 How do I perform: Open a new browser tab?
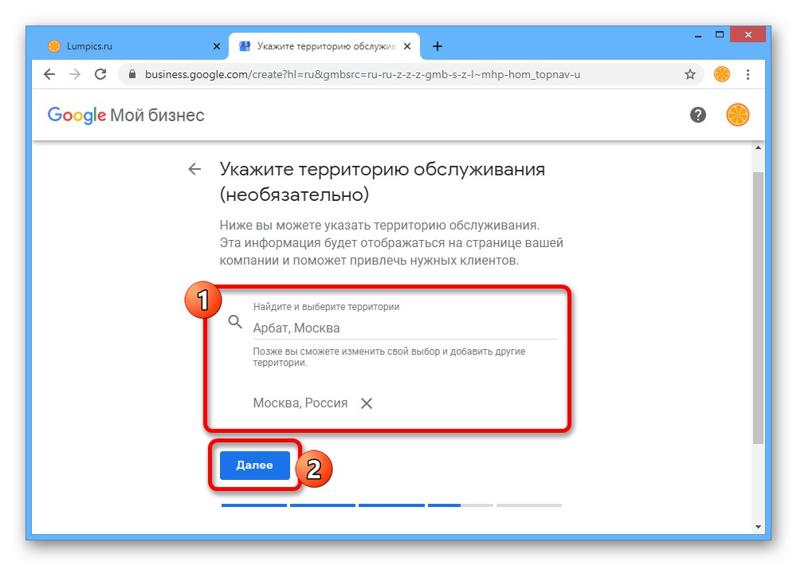[437, 46]
